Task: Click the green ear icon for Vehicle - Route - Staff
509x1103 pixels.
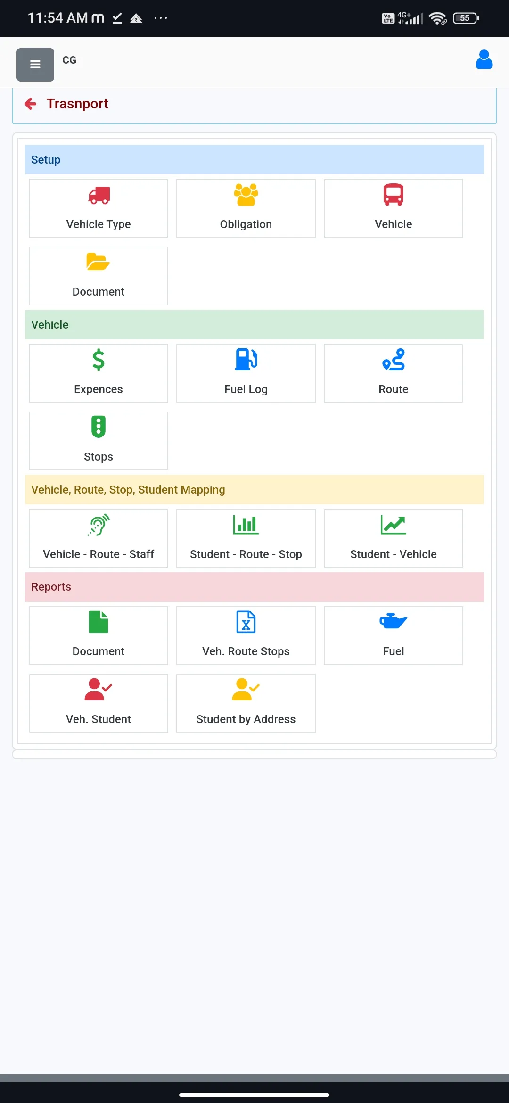Action: (x=99, y=525)
